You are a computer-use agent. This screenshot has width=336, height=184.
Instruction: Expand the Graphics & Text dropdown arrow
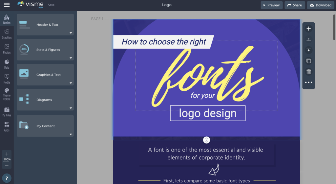[71, 83]
